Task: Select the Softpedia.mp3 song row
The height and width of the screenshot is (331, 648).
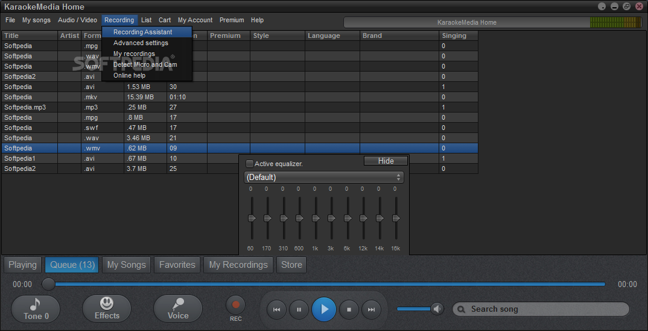Action: pos(240,107)
